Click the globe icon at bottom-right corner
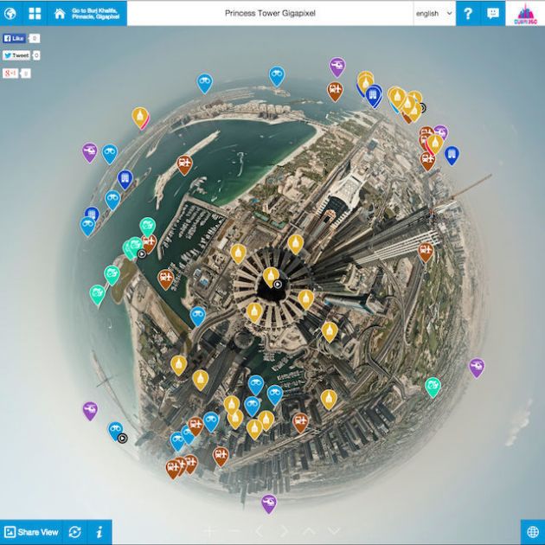This screenshot has height=545, width=545. [532, 532]
